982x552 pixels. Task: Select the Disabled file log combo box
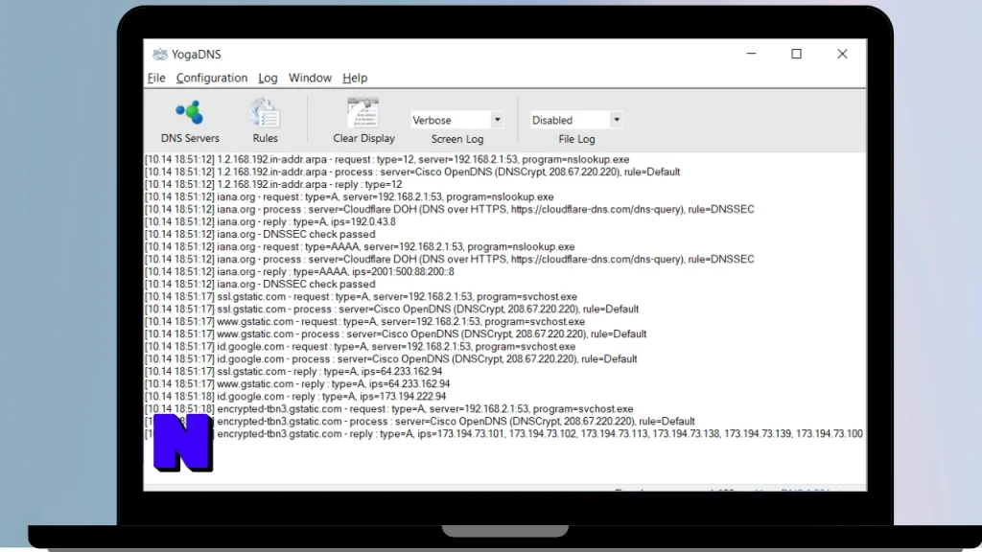coord(576,120)
